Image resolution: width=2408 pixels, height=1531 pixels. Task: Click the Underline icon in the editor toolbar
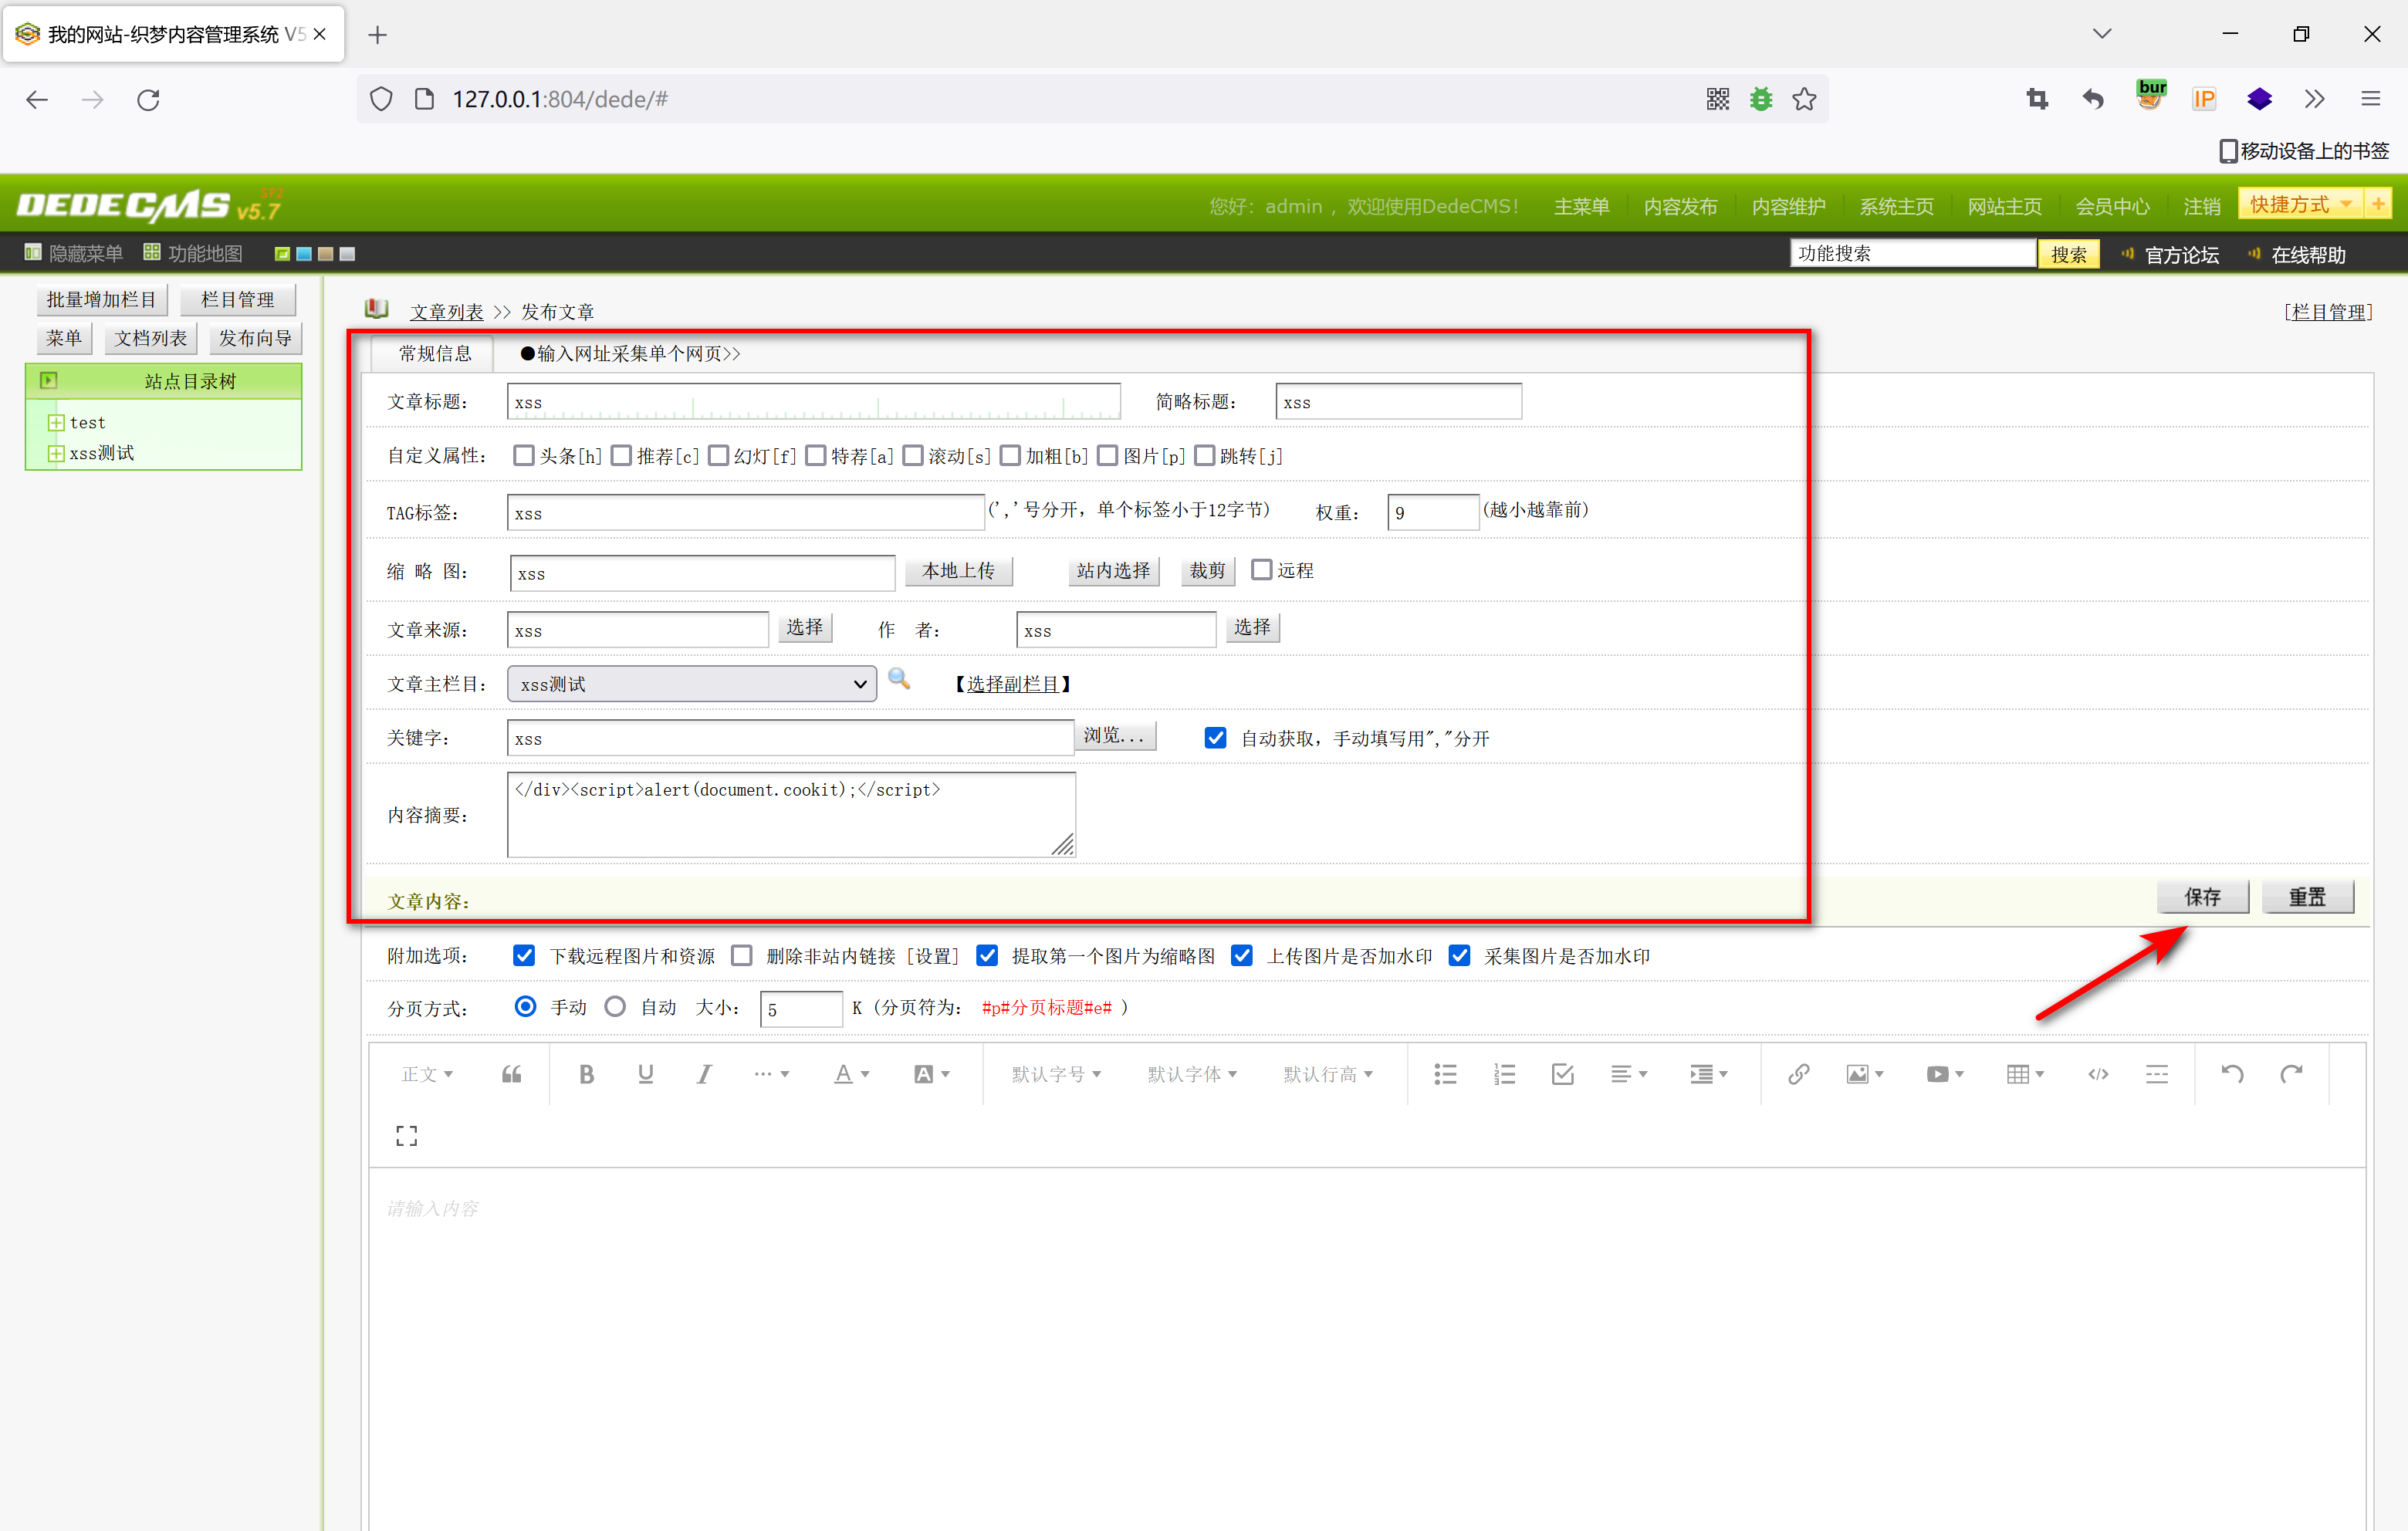(645, 1074)
